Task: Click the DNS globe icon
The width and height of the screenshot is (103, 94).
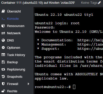Action: pos(3,40)
